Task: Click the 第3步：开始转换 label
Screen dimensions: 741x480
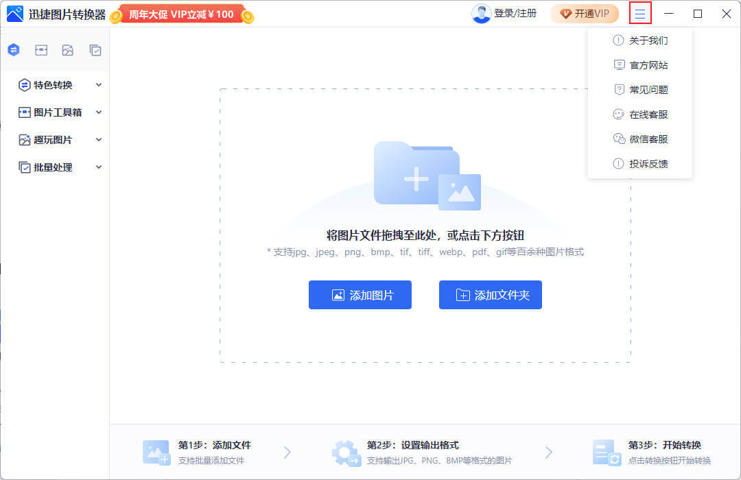Action: coord(664,445)
